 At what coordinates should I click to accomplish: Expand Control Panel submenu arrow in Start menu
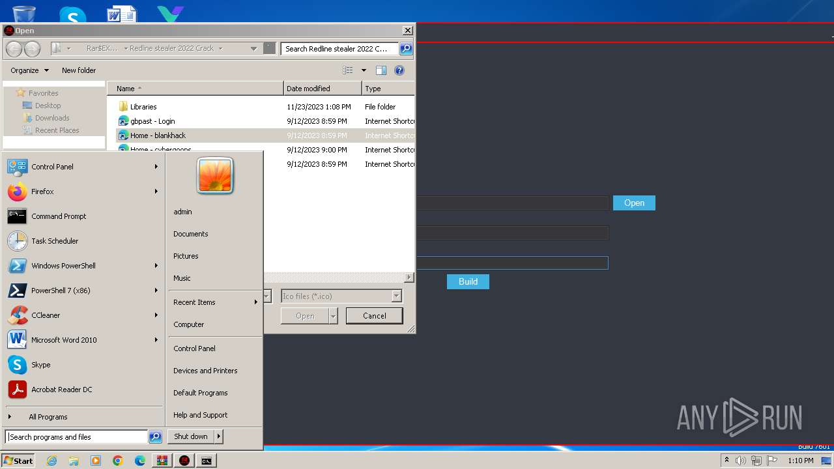click(x=156, y=167)
